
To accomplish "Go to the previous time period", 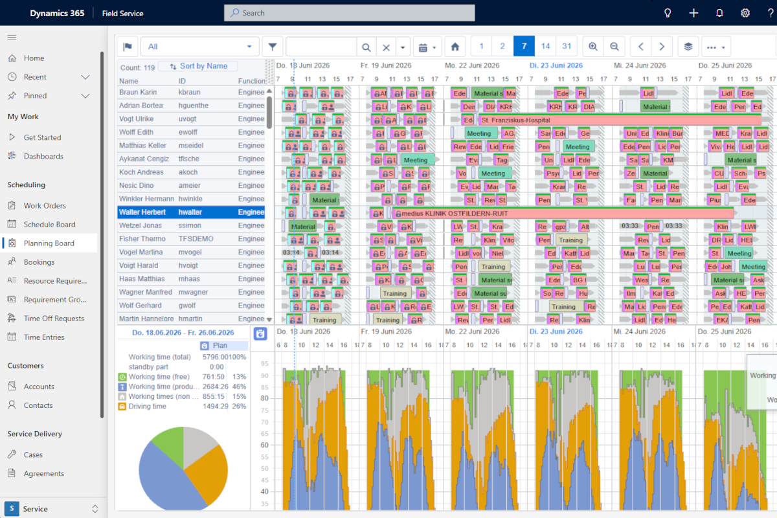I will (x=640, y=47).
